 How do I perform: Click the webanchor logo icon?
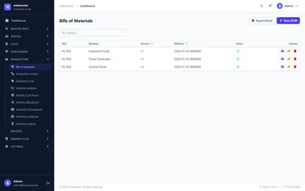(x=8, y=7)
